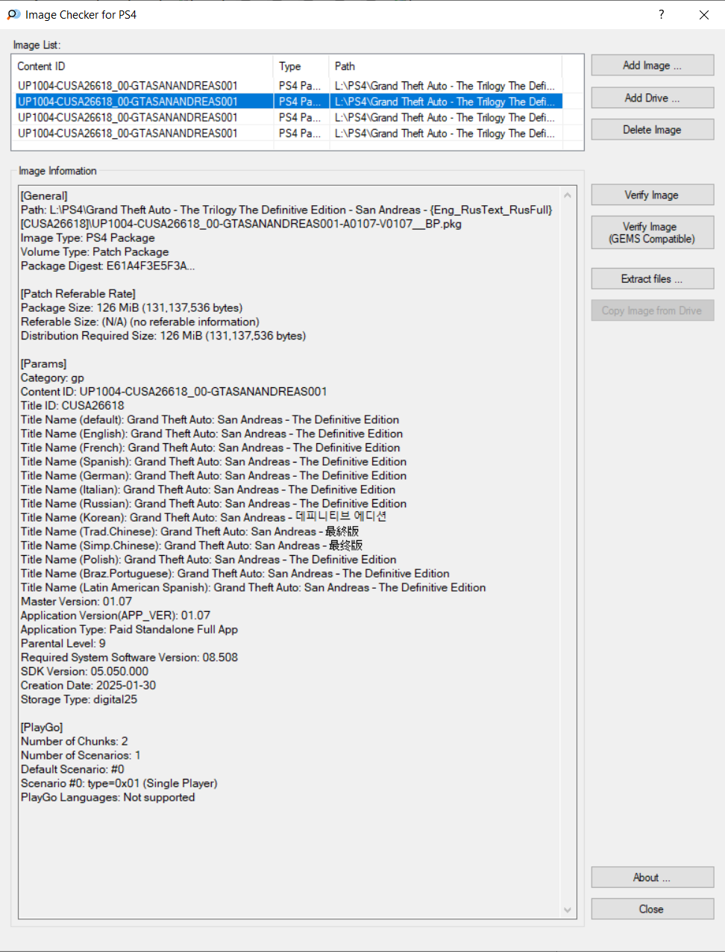Viewport: 725px width, 952px height.
Task: Click the Image Type: PS4 Package line
Action: [88, 238]
